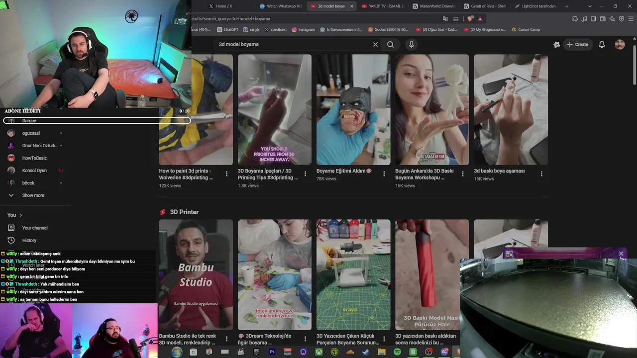This screenshot has width=637, height=358.
Task: Open the rargb bookmark
Action: coord(251,29)
